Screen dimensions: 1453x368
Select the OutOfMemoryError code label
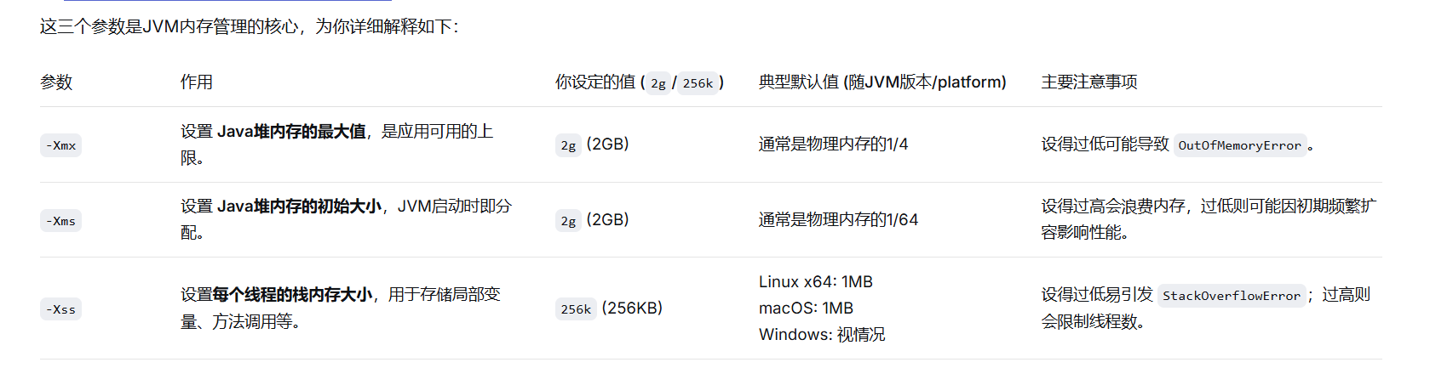click(x=1239, y=145)
